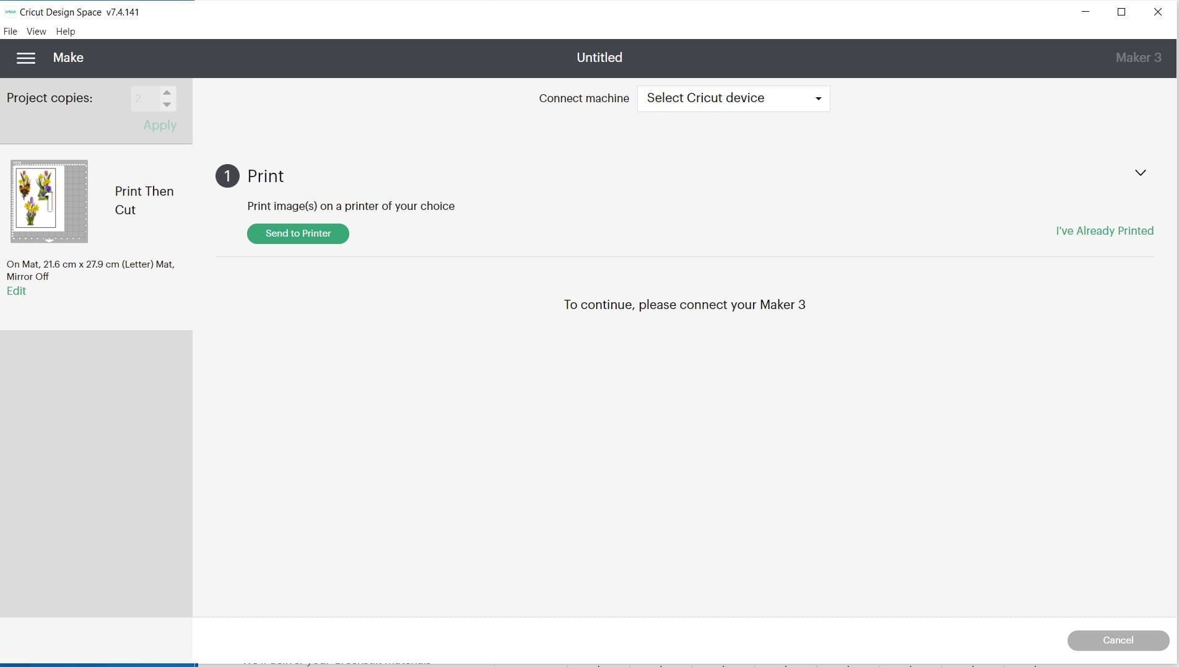
Task: Click the Cricut app icon in title bar
Action: (10, 12)
